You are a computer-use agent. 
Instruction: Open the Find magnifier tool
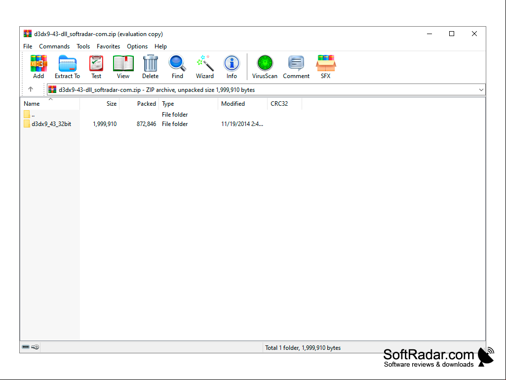[x=177, y=67]
